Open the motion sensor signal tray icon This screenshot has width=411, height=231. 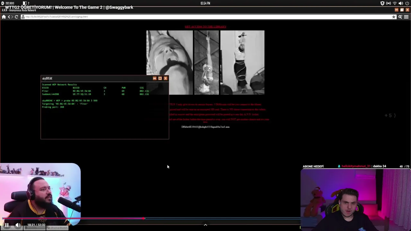click(x=389, y=3)
